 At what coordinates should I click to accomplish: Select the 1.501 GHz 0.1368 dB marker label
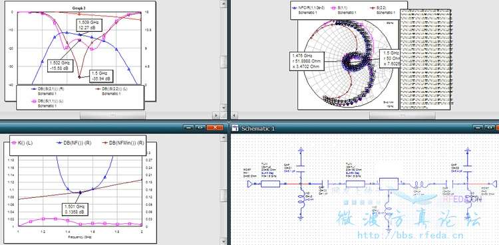(x=75, y=208)
